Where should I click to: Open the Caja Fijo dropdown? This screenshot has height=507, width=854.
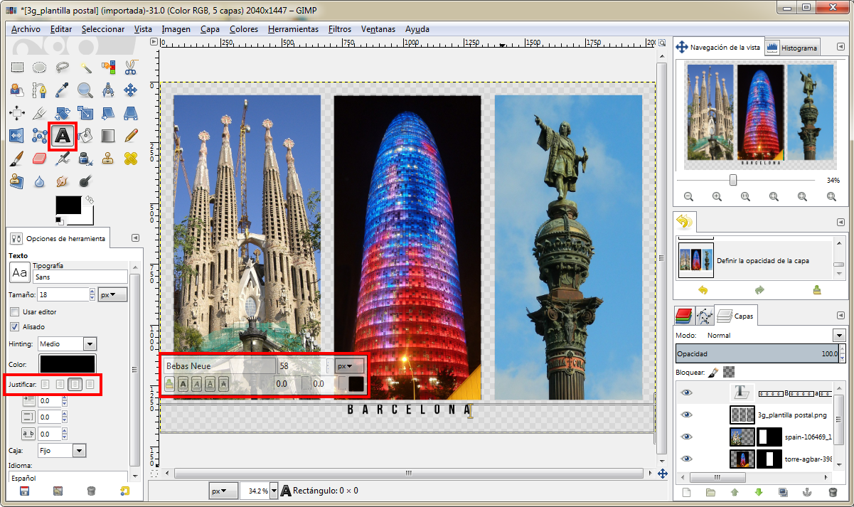[62, 450]
